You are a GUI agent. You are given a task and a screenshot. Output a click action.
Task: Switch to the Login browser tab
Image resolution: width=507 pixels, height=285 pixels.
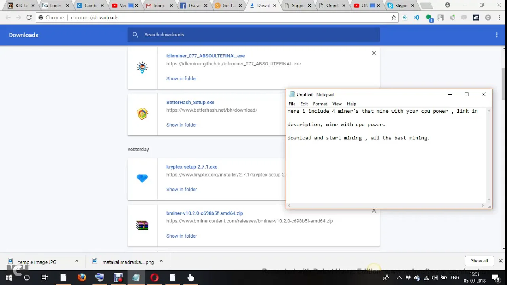(x=55, y=6)
